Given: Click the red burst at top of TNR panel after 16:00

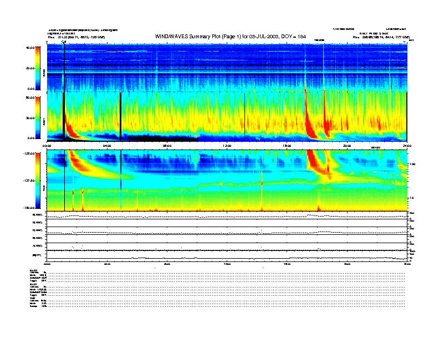Looking at the screenshot, I should coord(315,158).
